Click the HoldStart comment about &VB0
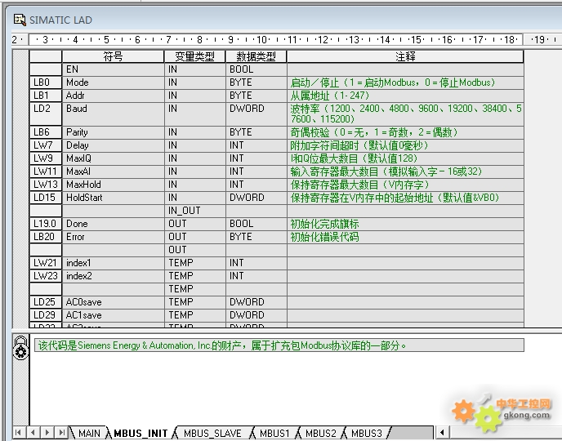The width and height of the screenshot is (562, 441). coord(405,198)
